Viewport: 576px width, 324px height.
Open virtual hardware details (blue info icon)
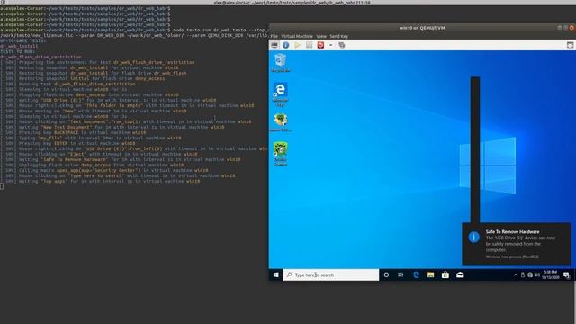tap(286, 45)
